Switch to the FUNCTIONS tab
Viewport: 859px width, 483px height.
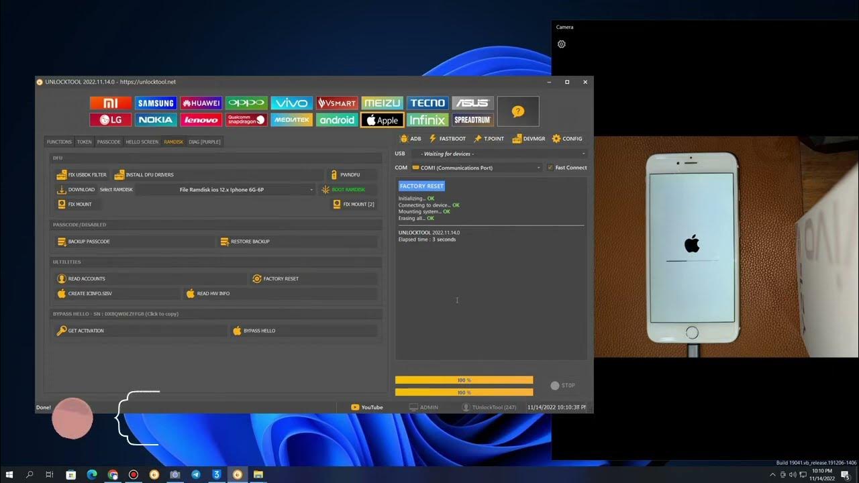[x=59, y=142]
